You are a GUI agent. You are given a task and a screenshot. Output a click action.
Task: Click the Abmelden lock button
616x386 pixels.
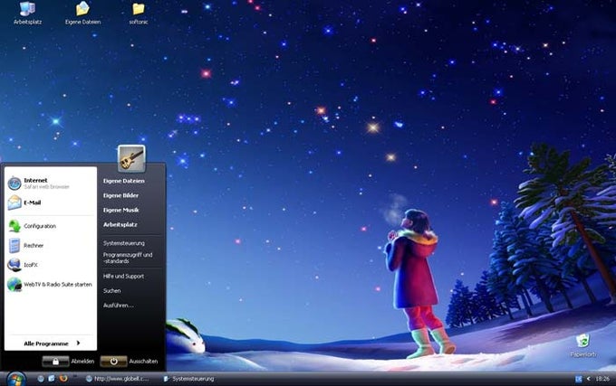point(55,362)
